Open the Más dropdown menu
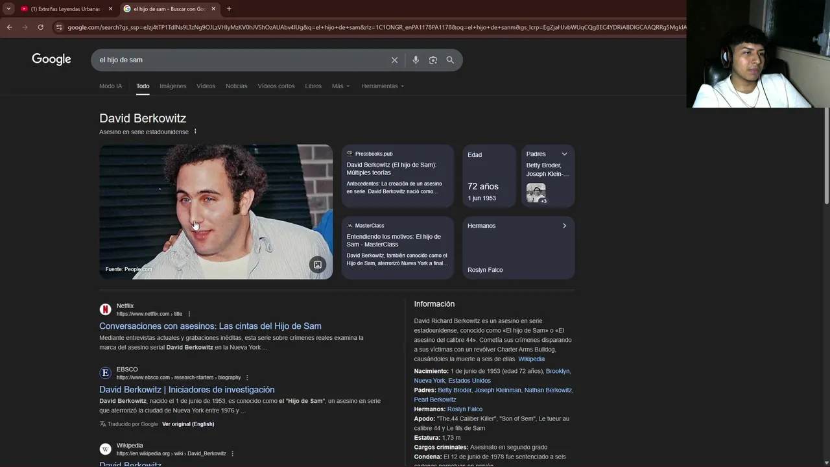The image size is (830, 467). (x=340, y=86)
